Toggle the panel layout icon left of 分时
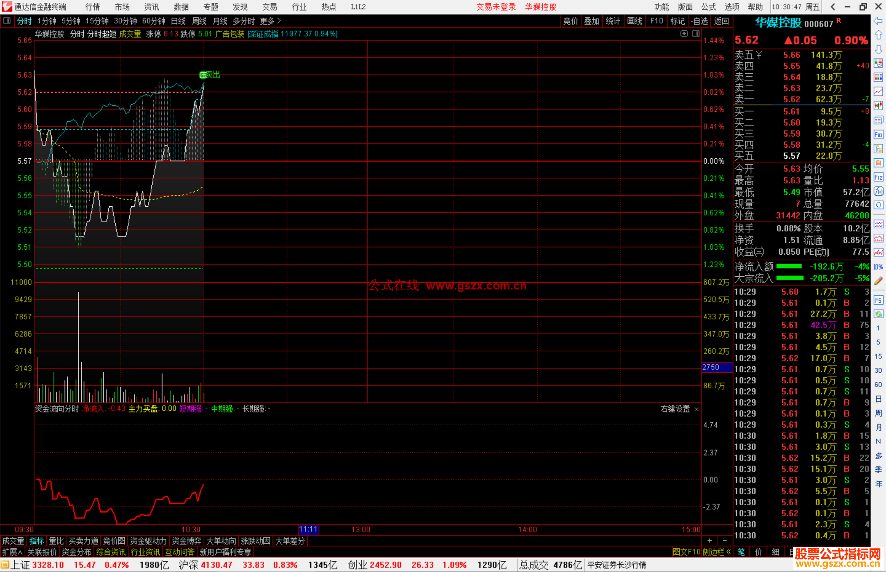The height and width of the screenshot is (572, 886). click(7, 21)
